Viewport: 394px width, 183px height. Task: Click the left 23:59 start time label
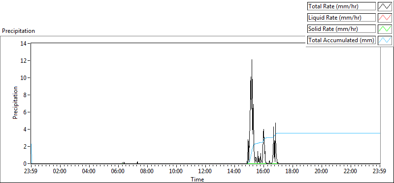(31, 172)
